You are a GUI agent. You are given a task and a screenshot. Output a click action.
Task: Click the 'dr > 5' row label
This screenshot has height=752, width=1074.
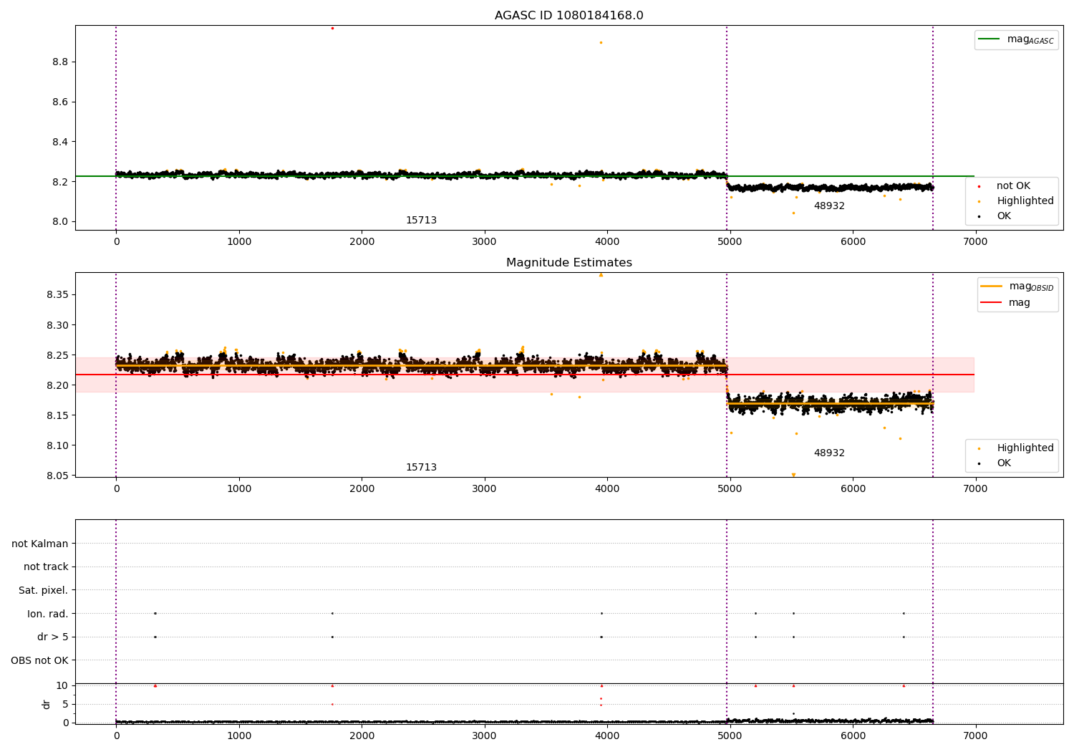tap(53, 637)
